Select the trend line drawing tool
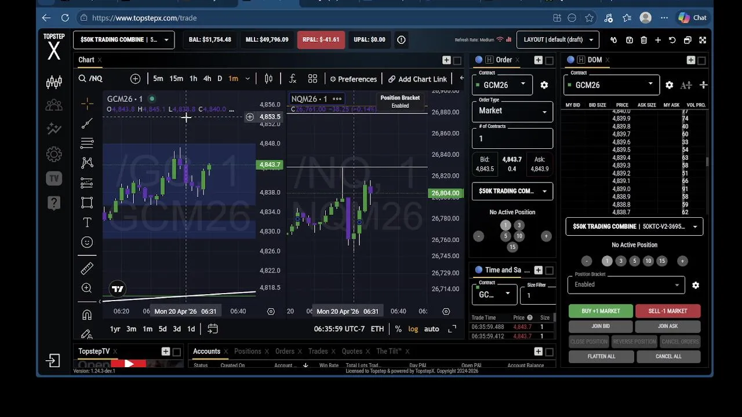 point(87,123)
